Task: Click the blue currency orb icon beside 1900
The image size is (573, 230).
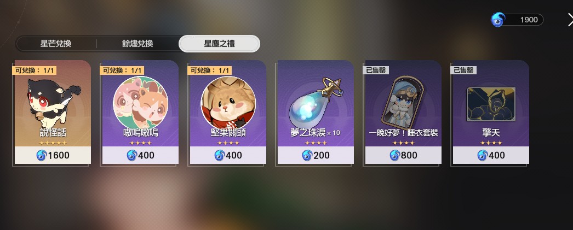Action: (498, 20)
